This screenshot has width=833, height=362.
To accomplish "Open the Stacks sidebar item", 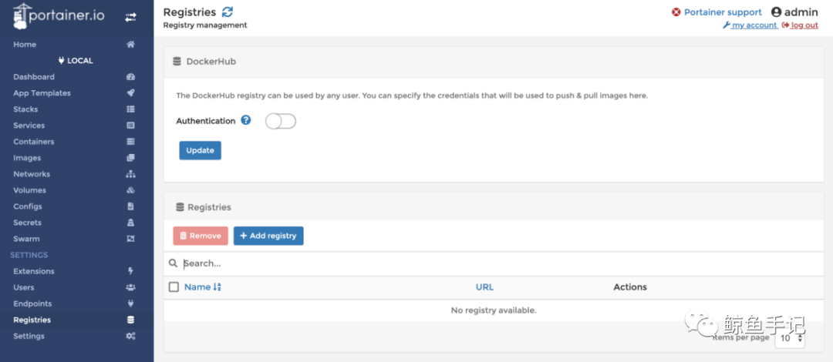I will click(x=25, y=109).
